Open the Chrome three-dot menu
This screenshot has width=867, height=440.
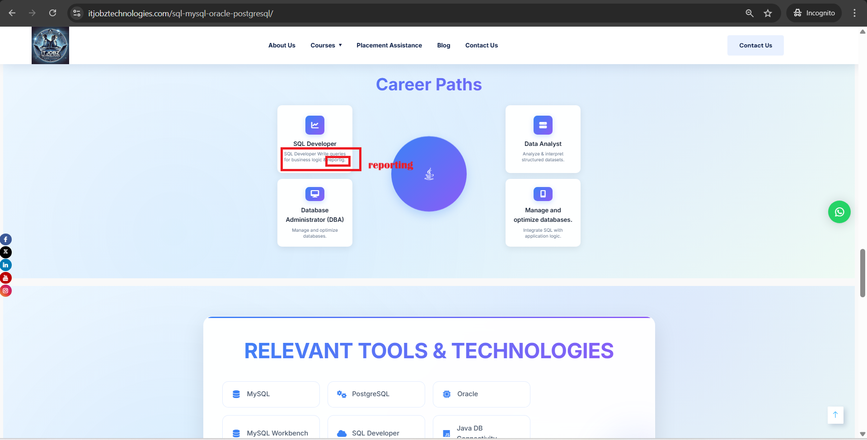pyautogui.click(x=854, y=13)
